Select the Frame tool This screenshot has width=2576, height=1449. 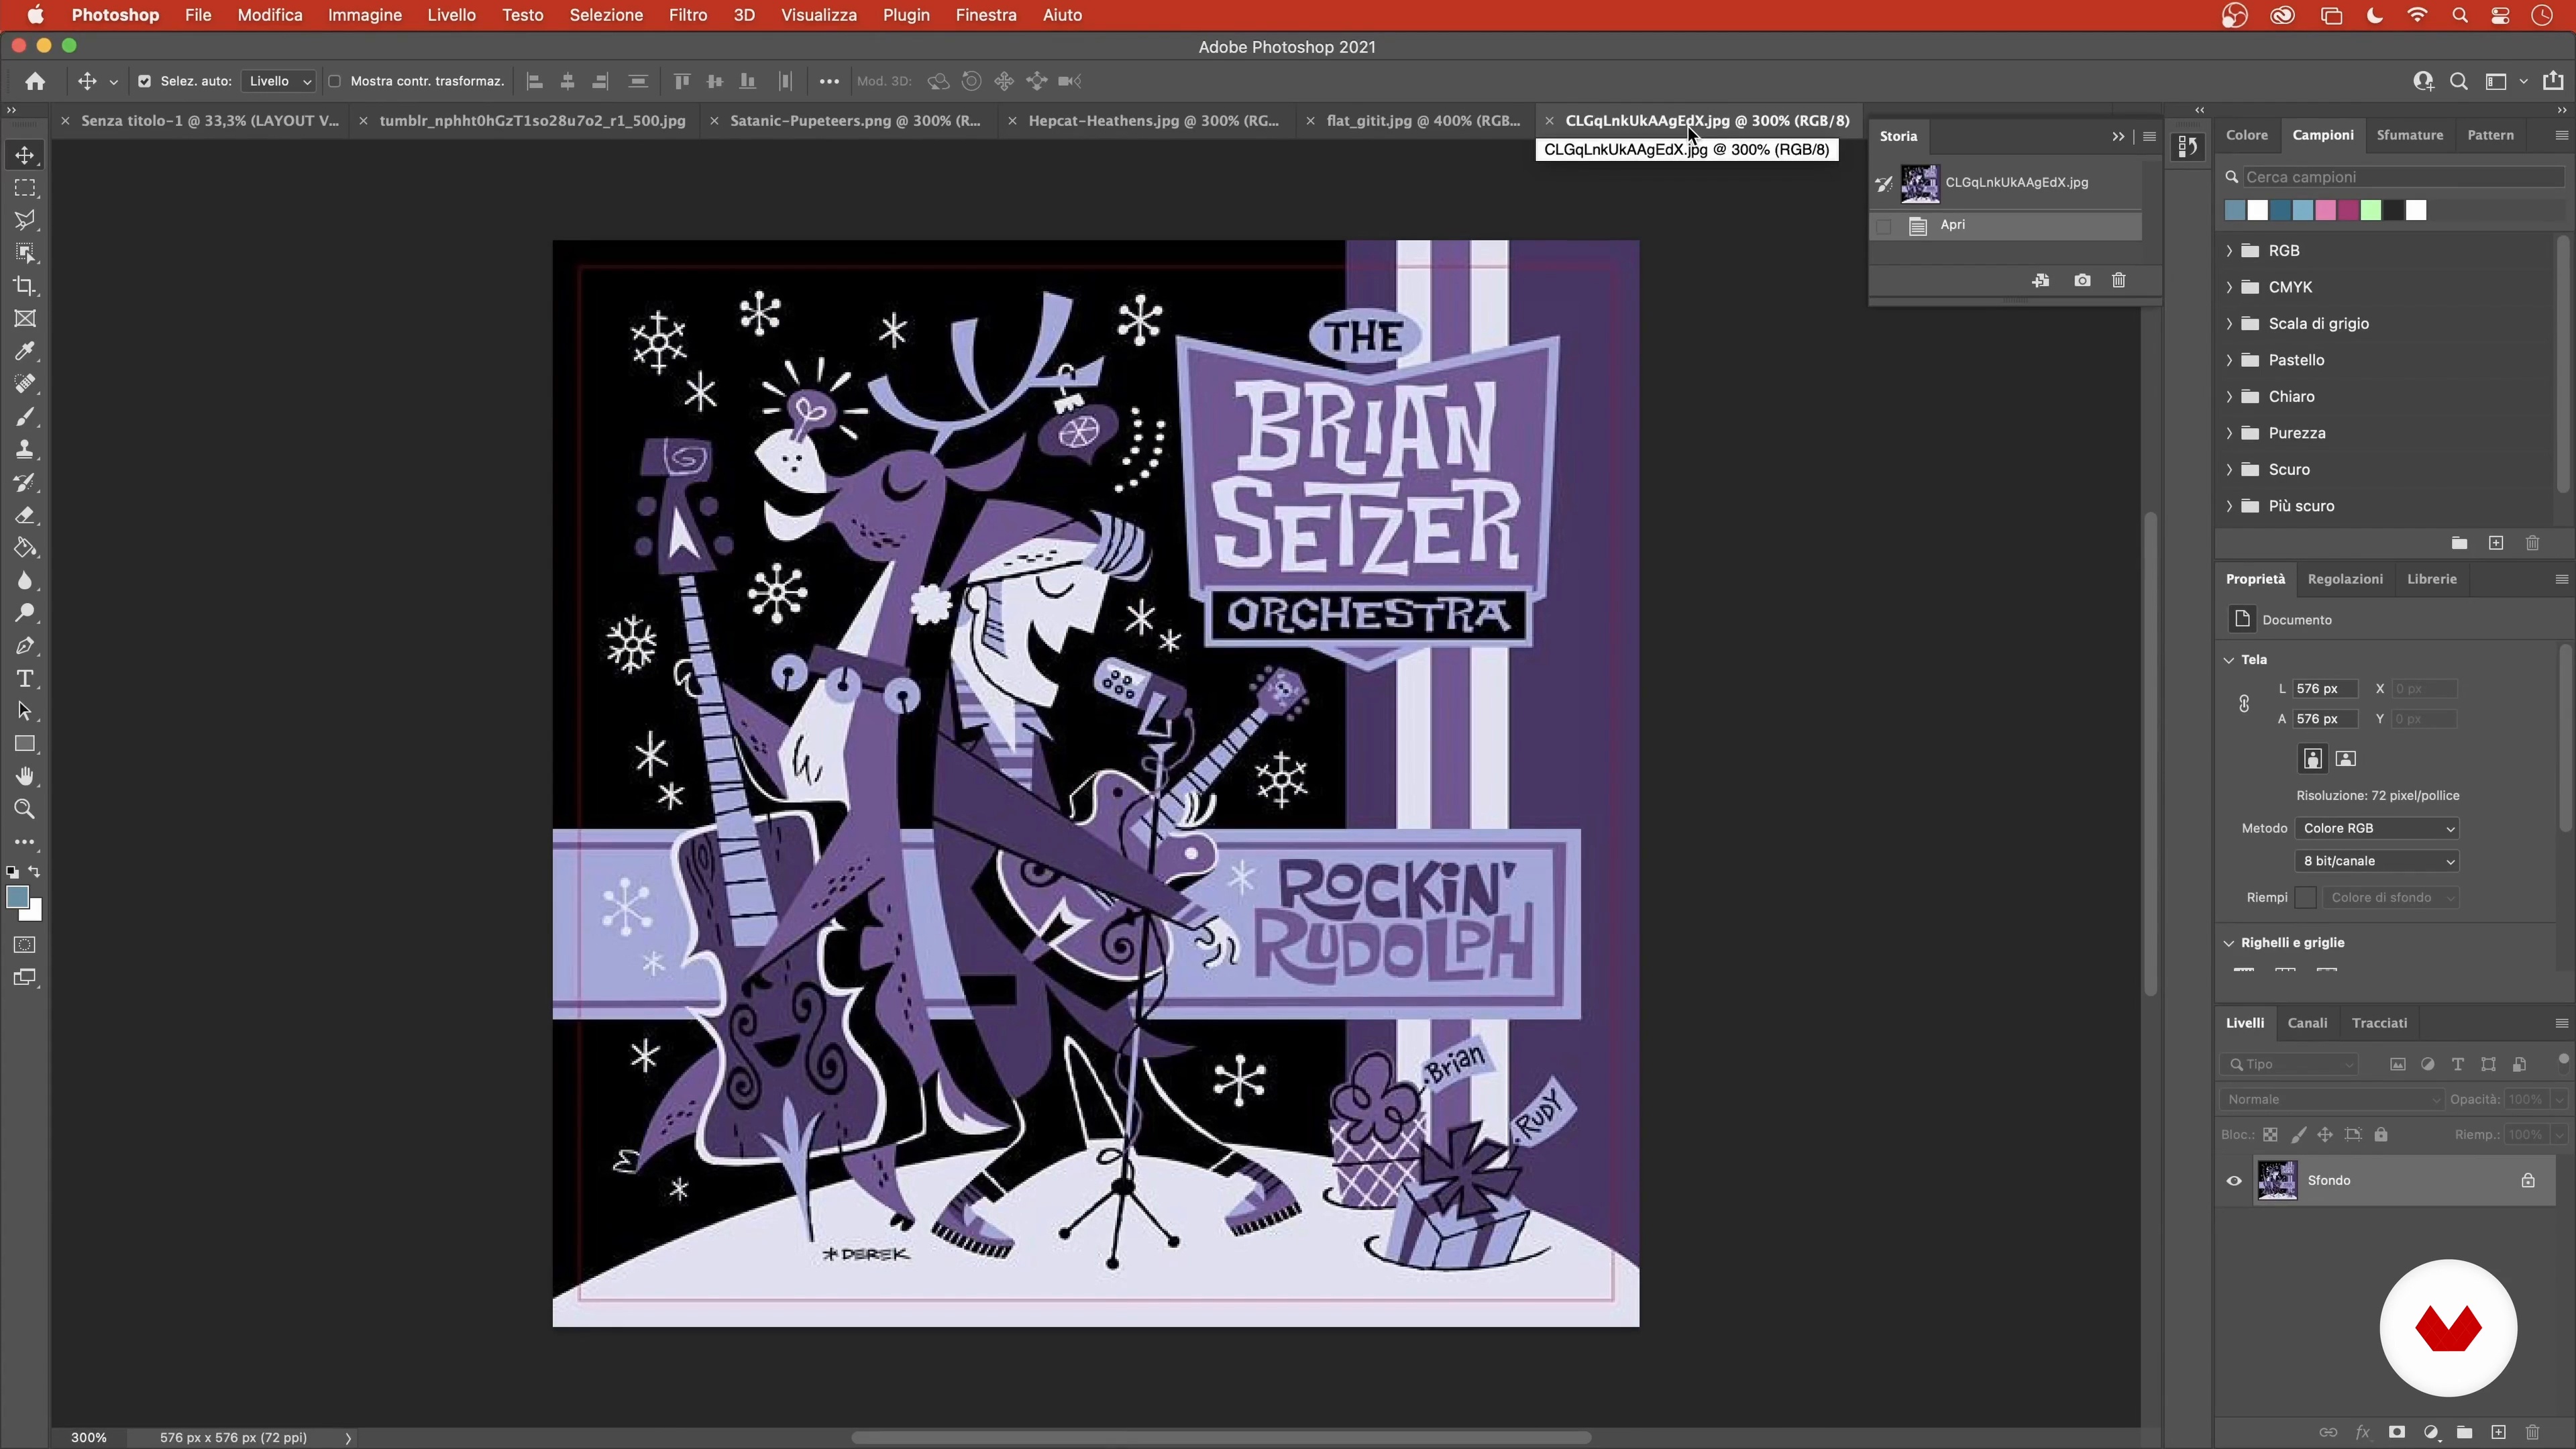25,319
